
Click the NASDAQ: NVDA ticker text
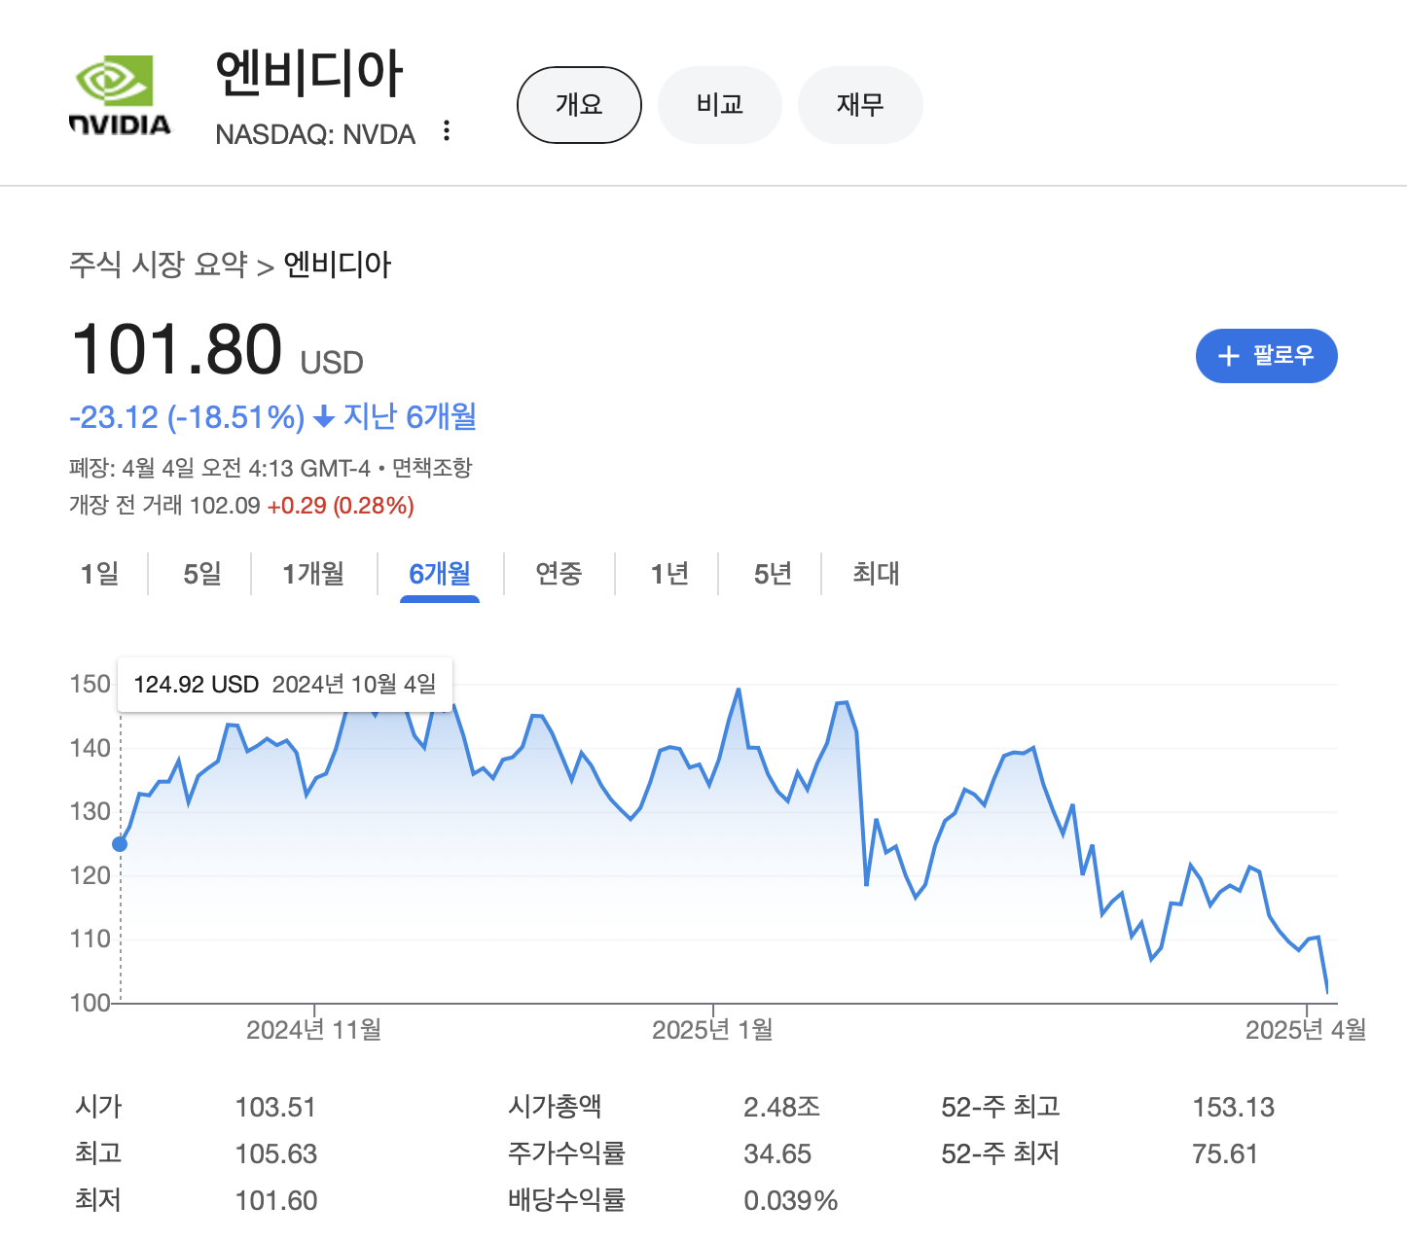tap(315, 134)
